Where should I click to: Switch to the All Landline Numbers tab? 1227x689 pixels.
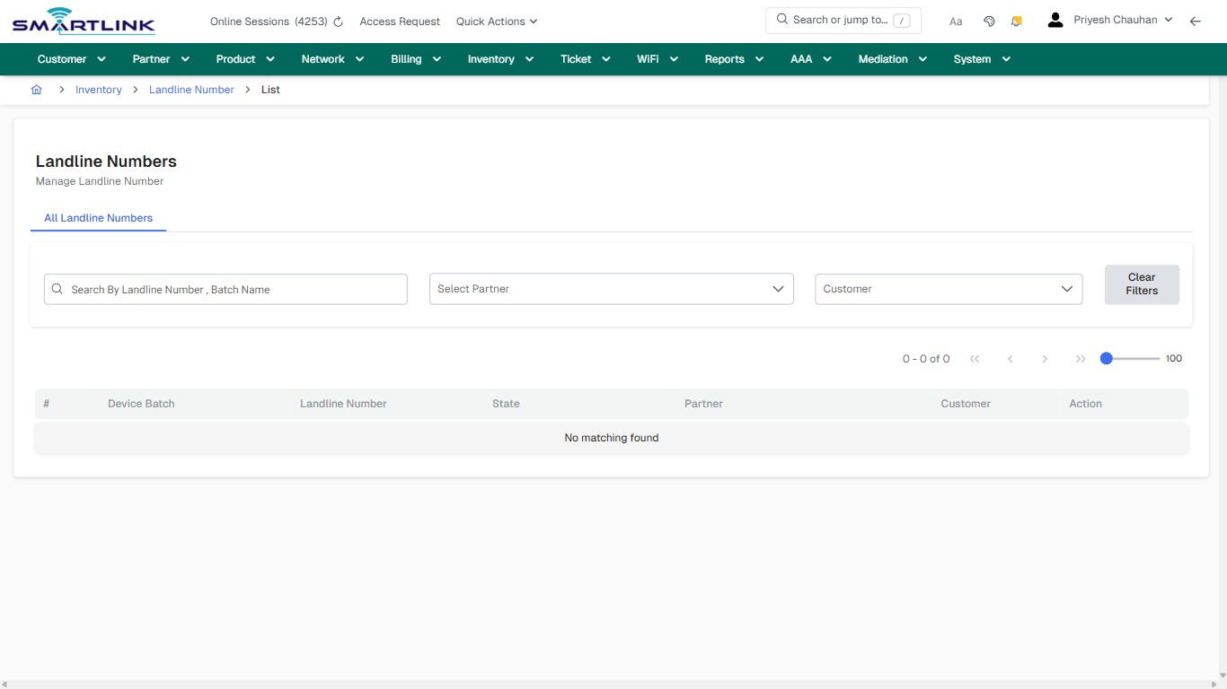point(98,218)
